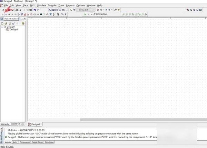
Task: Click the Print icon in toolbar
Action: click(x=16, y=10)
